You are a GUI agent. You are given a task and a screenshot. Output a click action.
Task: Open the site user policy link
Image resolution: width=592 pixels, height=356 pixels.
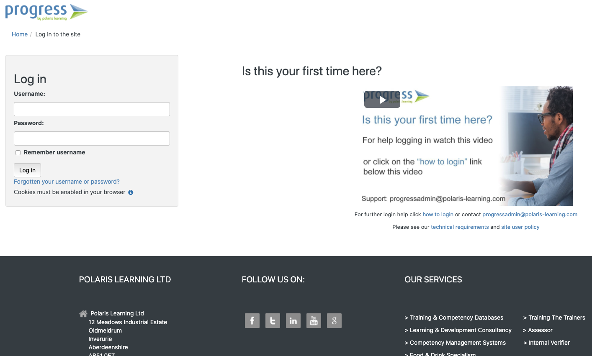(x=520, y=227)
